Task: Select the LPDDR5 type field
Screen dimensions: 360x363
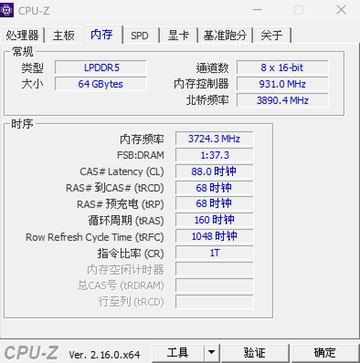Action: [101, 67]
